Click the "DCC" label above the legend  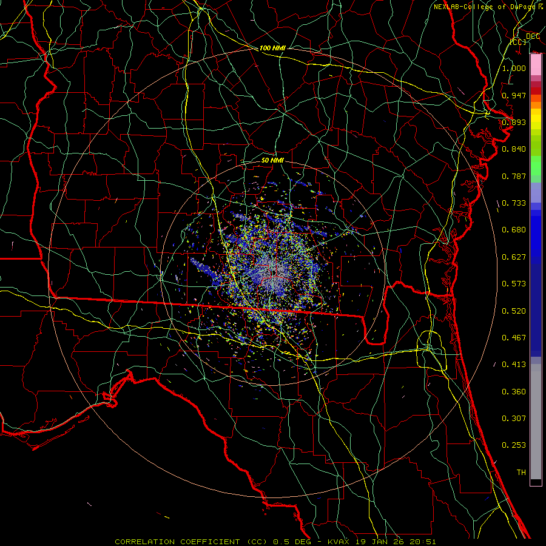click(x=533, y=36)
